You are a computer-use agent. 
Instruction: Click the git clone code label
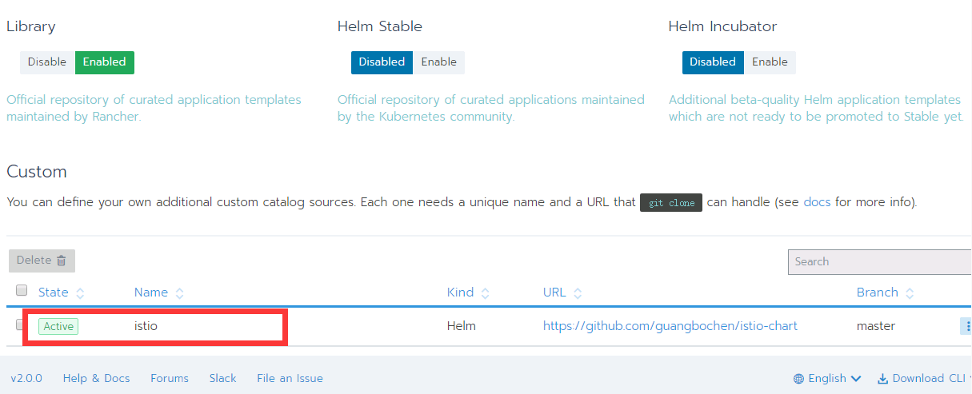click(670, 203)
